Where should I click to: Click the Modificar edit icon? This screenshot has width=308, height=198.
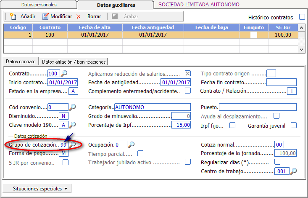point(45,16)
